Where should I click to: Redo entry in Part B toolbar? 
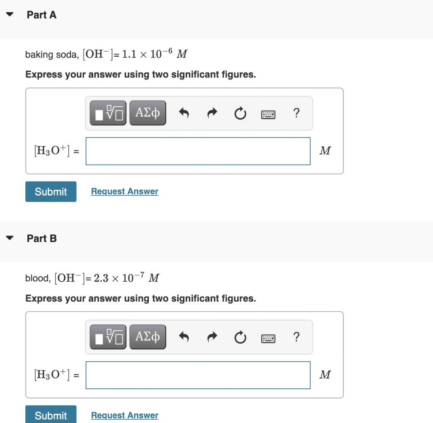212,337
